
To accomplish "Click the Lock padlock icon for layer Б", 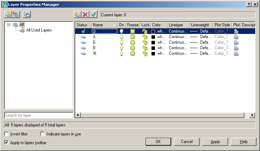I will (x=145, y=42).
